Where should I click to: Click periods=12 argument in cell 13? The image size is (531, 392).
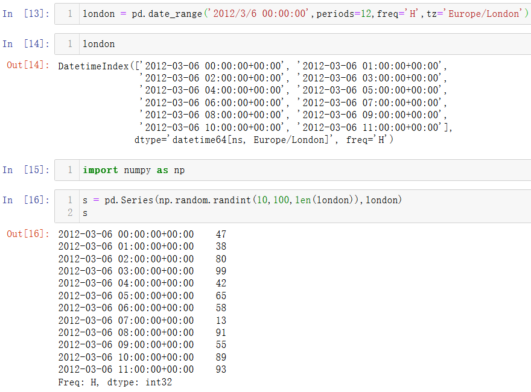[344, 13]
